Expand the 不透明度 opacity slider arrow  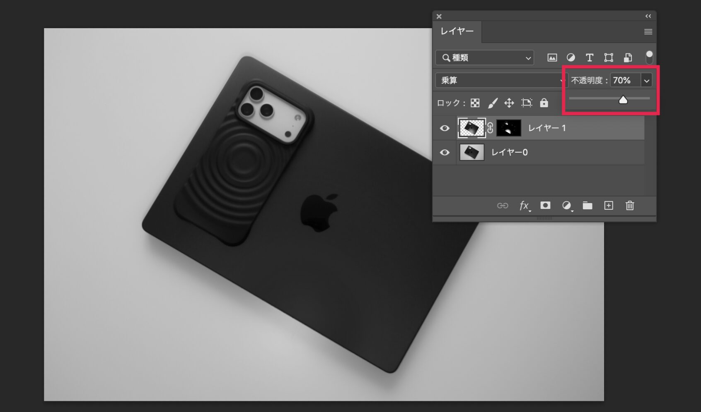646,80
